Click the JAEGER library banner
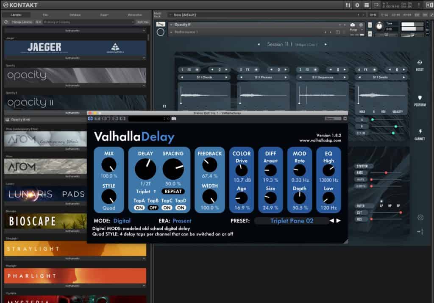Screen dimensions: 434x303 (x=75, y=48)
